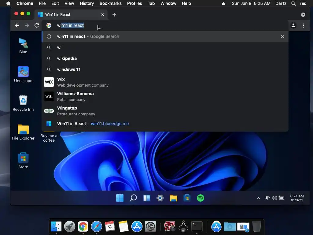This screenshot has height=235, width=313.
Task: Click the address bar text field
Action: (165, 25)
